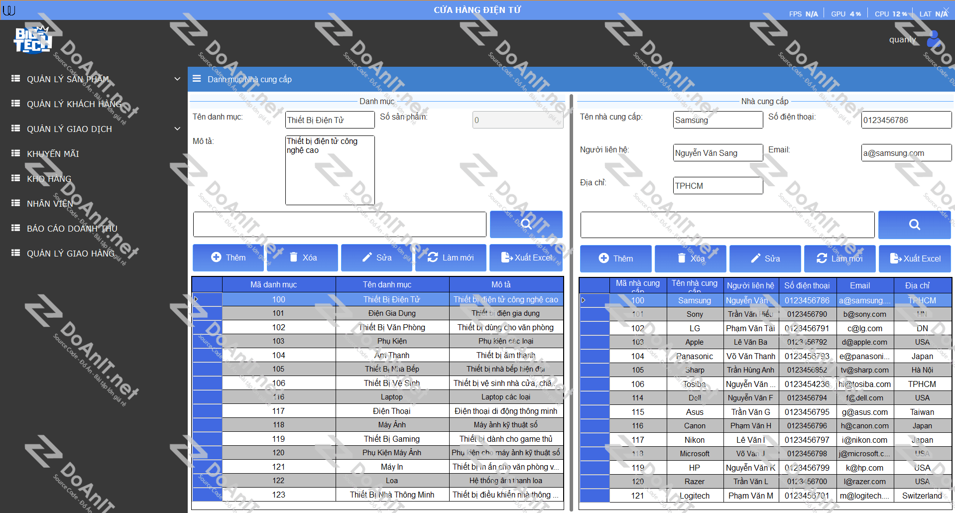Click the quanly user avatar icon
955x513 pixels.
pos(934,39)
